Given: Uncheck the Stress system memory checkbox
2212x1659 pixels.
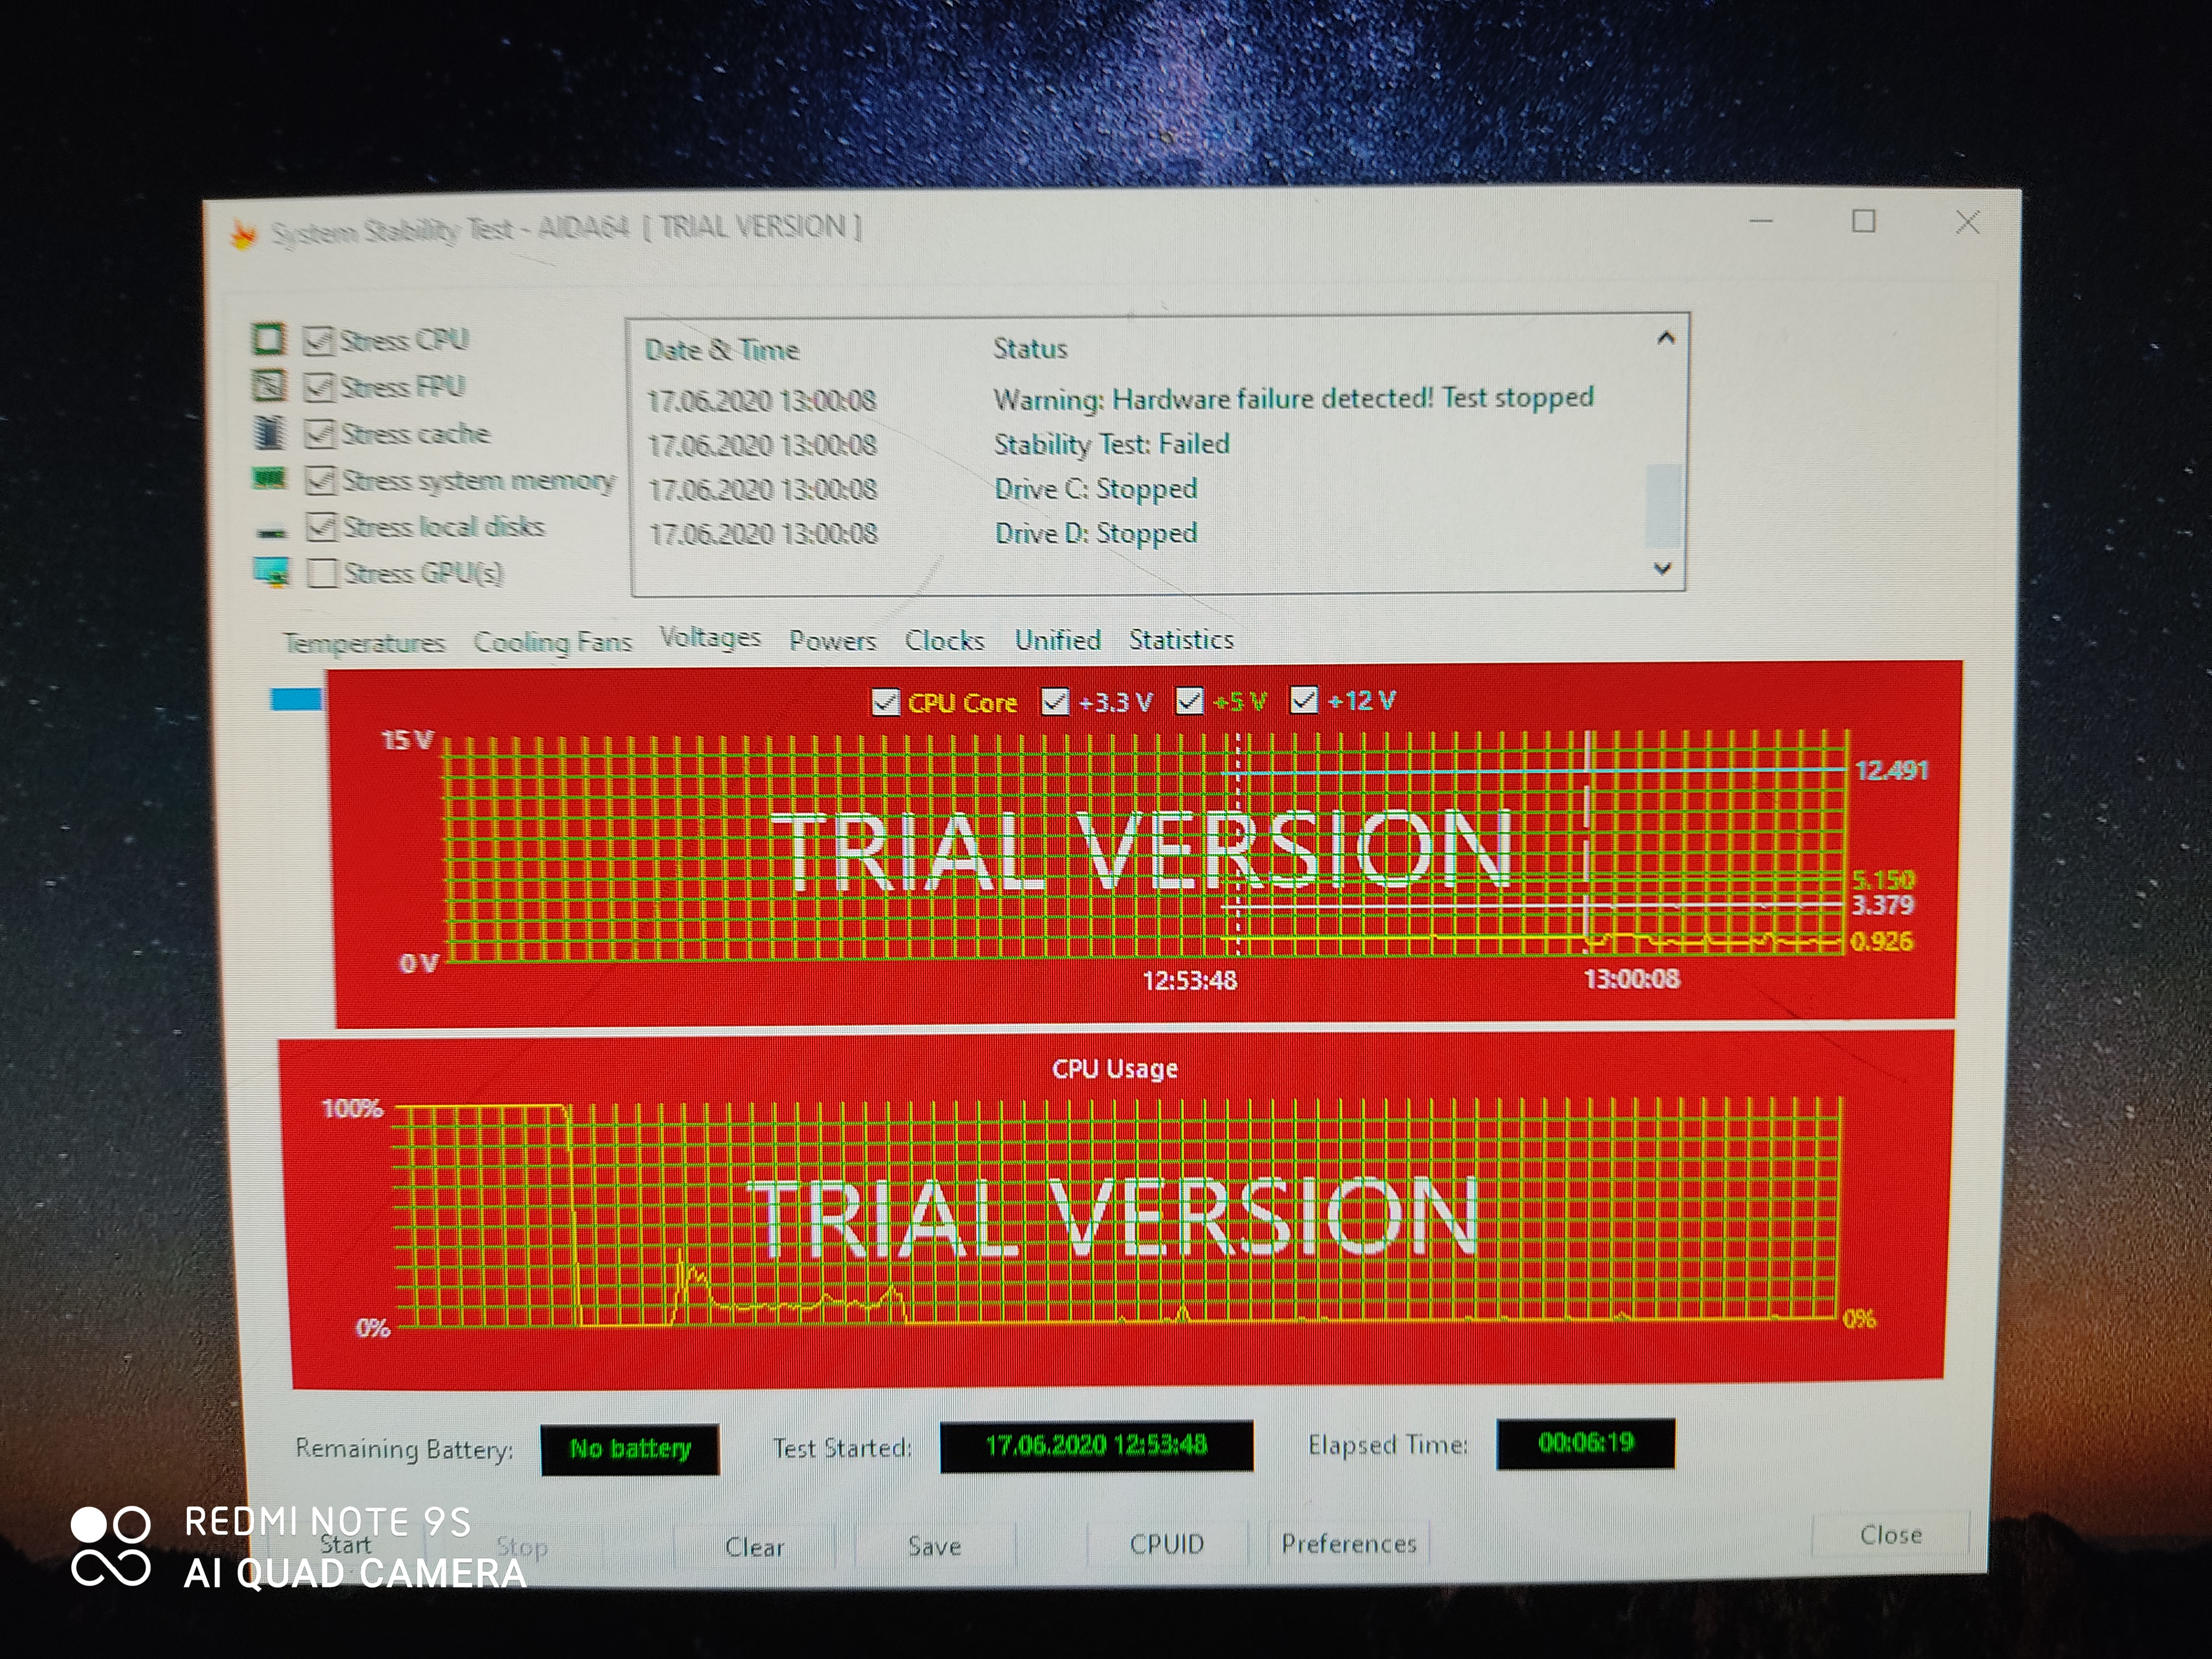Looking at the screenshot, I should [321, 480].
